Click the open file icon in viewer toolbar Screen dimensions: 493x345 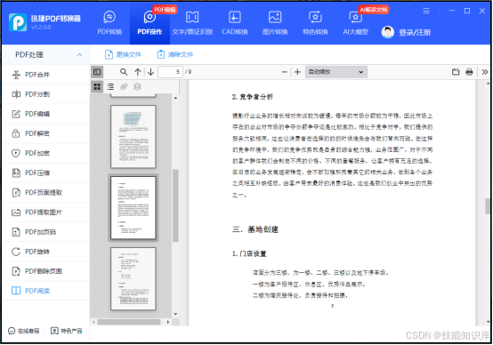[456, 72]
